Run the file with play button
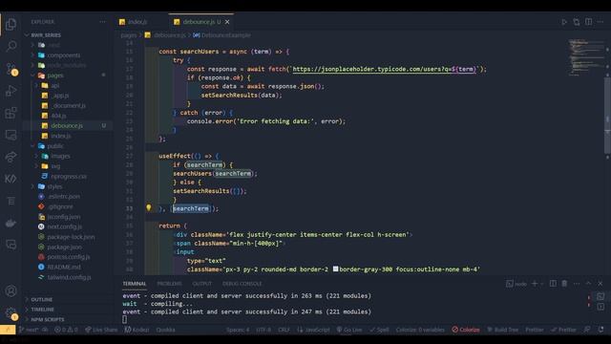The width and height of the screenshot is (611, 344). coord(564,22)
